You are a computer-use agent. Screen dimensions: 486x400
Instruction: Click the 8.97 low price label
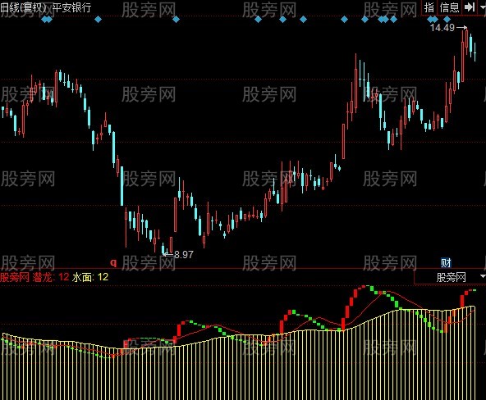pos(184,255)
